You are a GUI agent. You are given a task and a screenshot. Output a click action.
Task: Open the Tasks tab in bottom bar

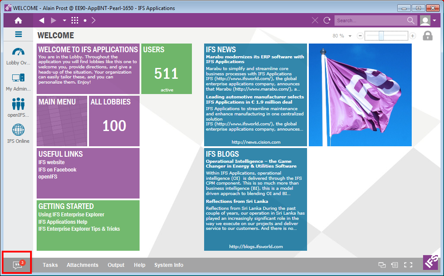50,265
